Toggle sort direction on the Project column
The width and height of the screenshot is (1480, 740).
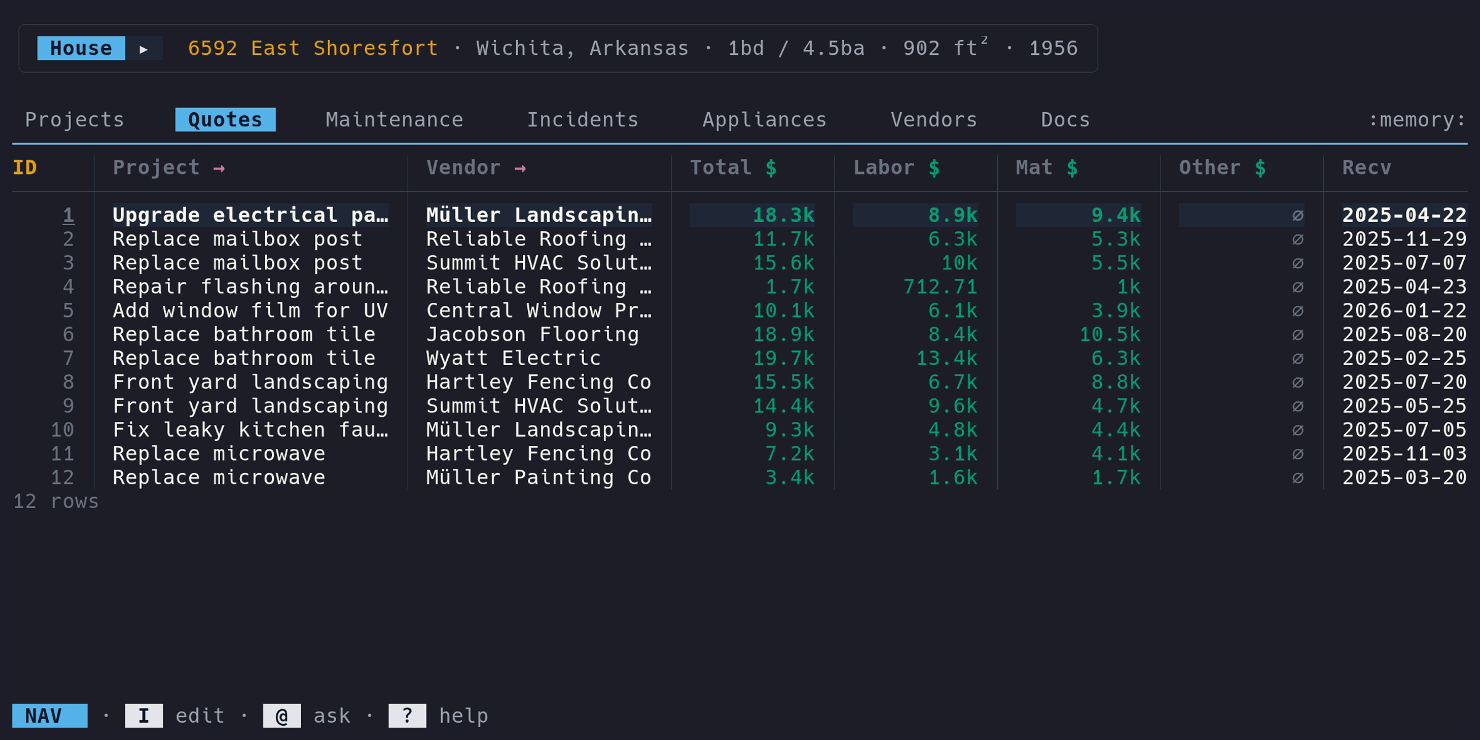219,167
